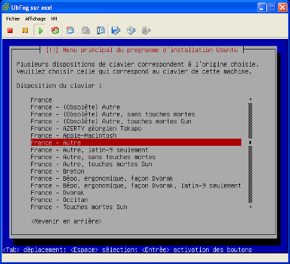
Task: Click the green Play (power on) button
Action: (40, 30)
